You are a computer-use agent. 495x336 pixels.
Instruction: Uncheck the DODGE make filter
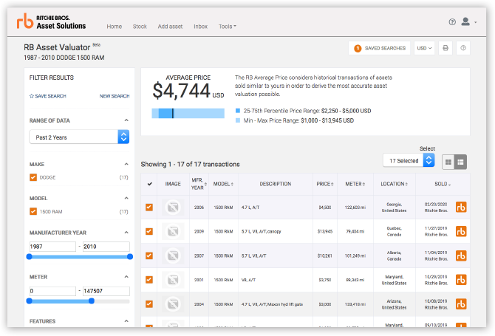coord(33,177)
